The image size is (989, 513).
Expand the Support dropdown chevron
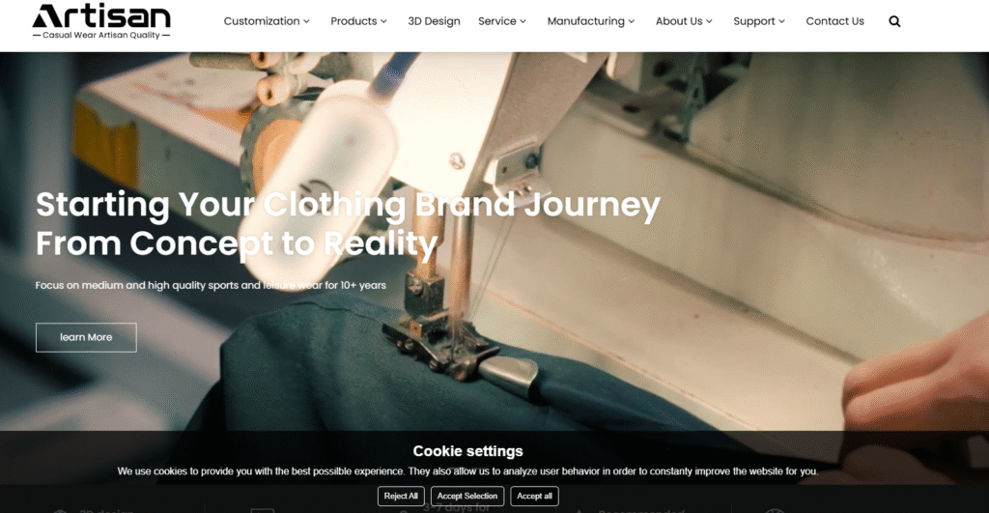(782, 21)
